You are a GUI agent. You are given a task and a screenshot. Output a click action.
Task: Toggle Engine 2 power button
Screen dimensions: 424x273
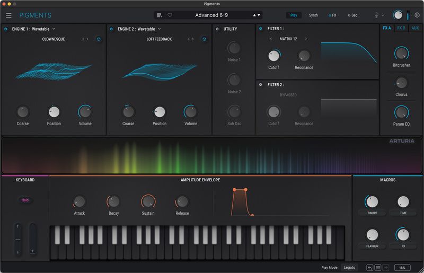pos(111,29)
